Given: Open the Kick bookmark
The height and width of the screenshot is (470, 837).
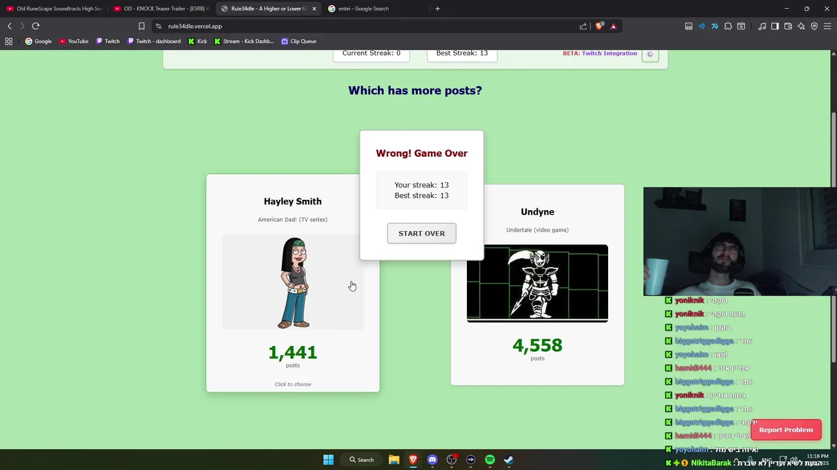Looking at the screenshot, I should pos(197,41).
